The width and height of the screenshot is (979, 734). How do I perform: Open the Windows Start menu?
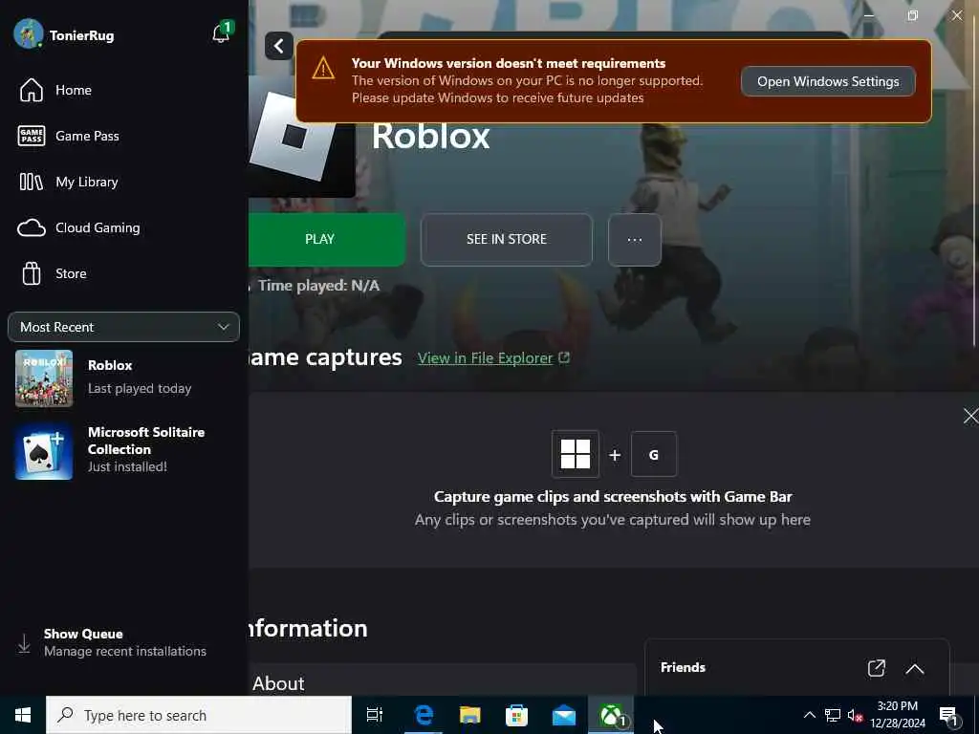tap(23, 715)
